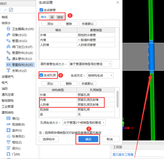Click the 取消 button
The width and height of the screenshot is (164, 159).
(x=109, y=139)
